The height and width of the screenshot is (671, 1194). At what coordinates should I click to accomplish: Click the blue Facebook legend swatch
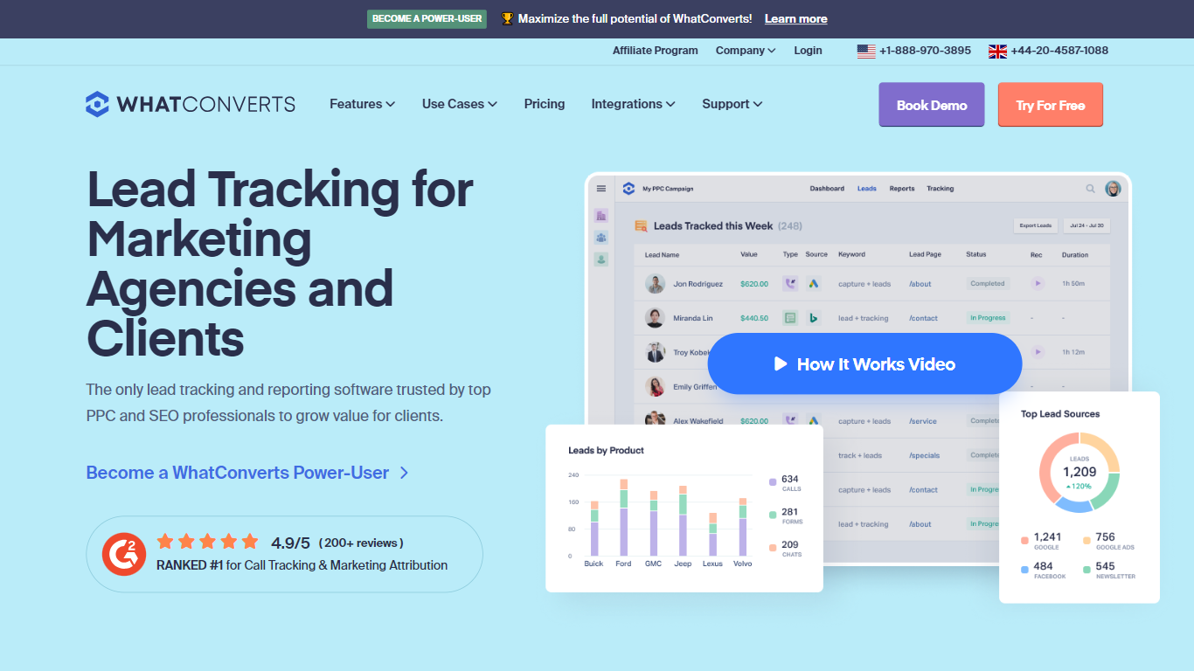(1024, 569)
